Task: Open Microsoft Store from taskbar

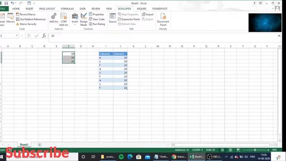Action: (139, 157)
